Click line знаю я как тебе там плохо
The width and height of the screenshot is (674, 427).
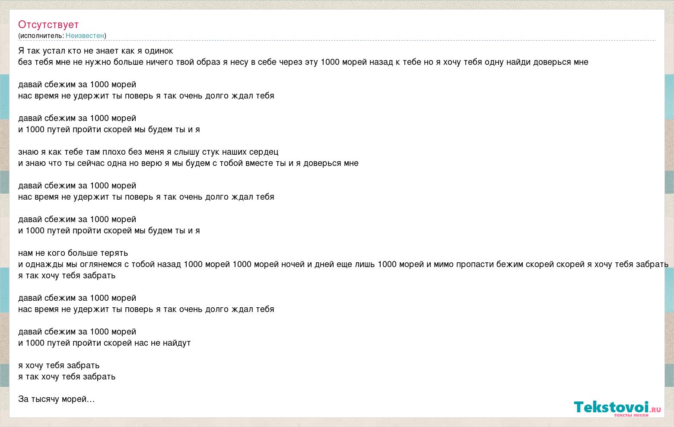(x=148, y=152)
